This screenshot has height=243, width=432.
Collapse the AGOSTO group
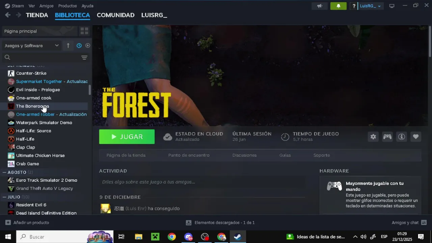tap(4, 172)
